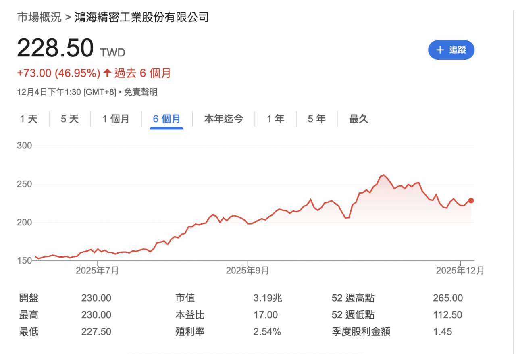
Task: Click the red upward arrow beside percentage change
Action: pos(107,73)
